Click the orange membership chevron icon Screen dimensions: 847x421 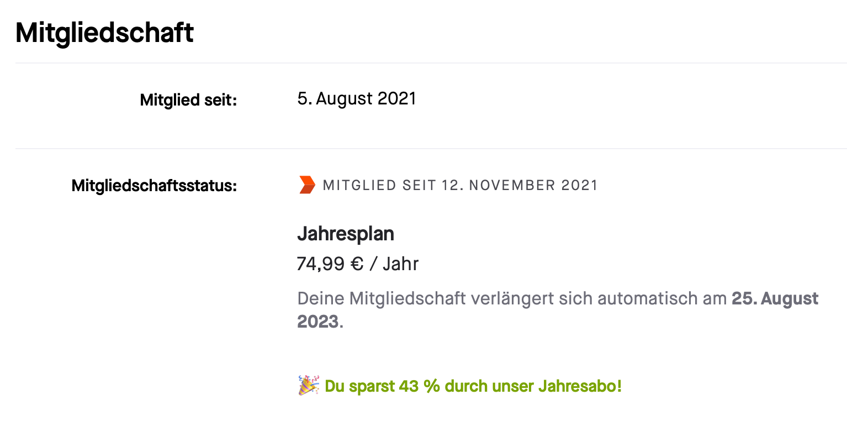[306, 185]
